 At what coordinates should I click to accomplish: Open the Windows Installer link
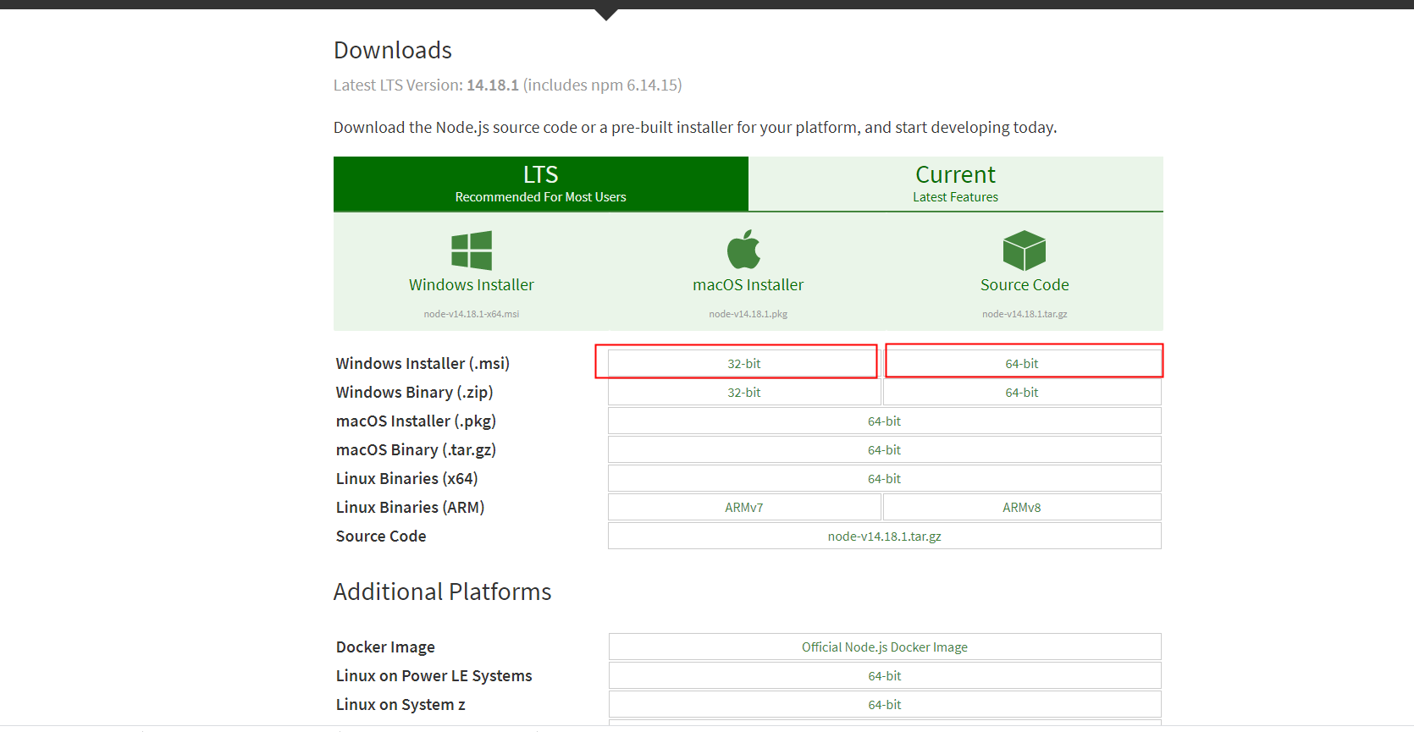pos(472,285)
